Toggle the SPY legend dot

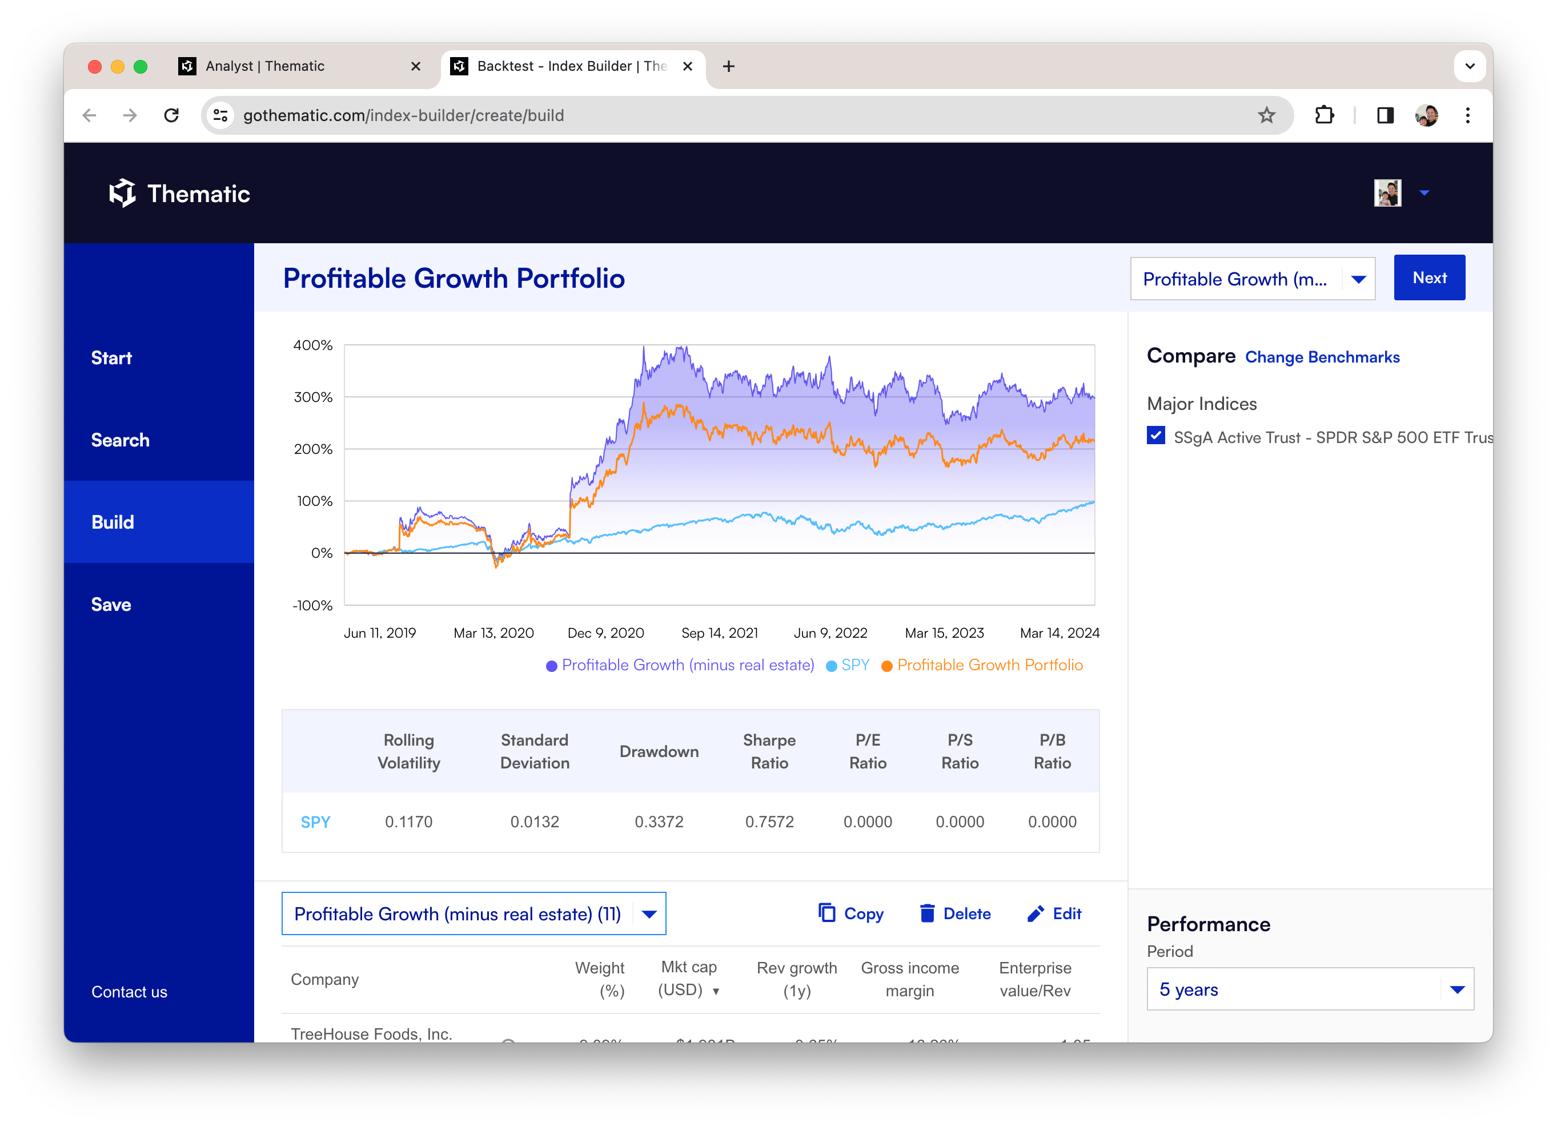pos(832,666)
